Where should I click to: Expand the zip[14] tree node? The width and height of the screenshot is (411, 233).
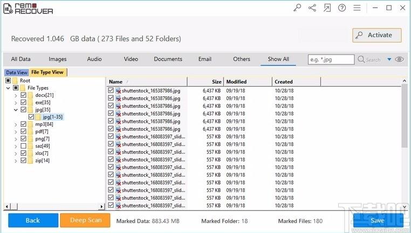tap(16, 161)
